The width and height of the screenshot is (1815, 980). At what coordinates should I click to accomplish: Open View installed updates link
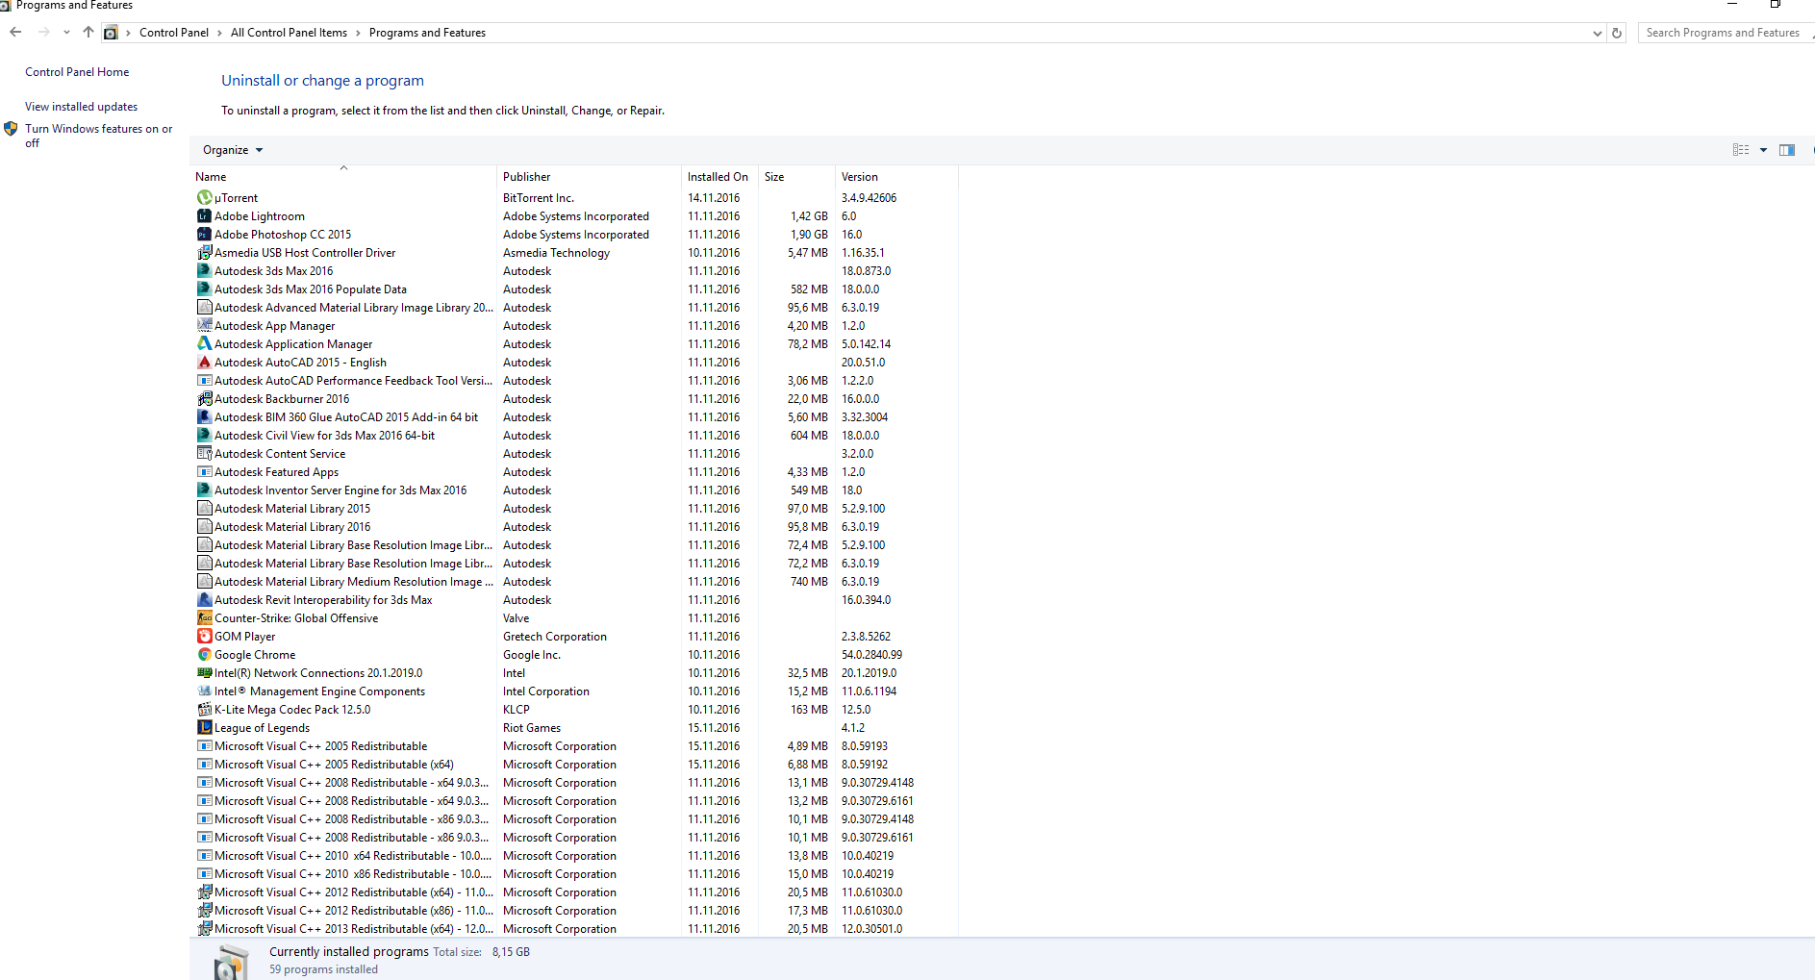click(x=81, y=107)
